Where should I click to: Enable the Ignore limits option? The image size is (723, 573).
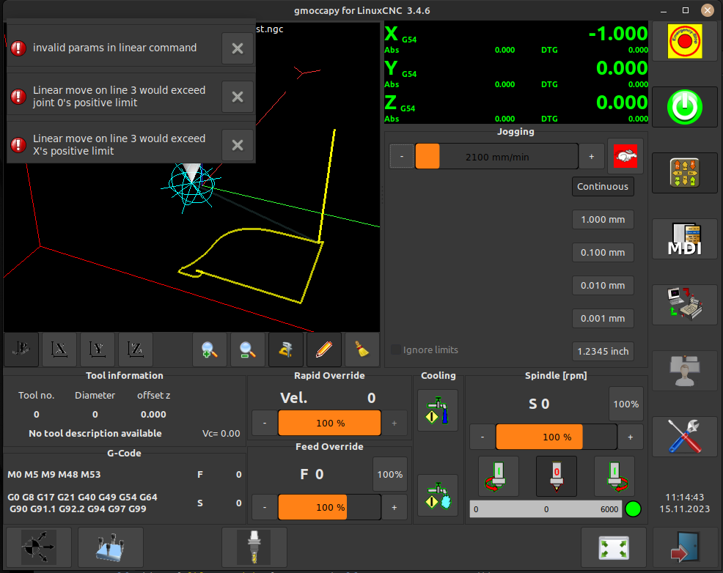(394, 351)
